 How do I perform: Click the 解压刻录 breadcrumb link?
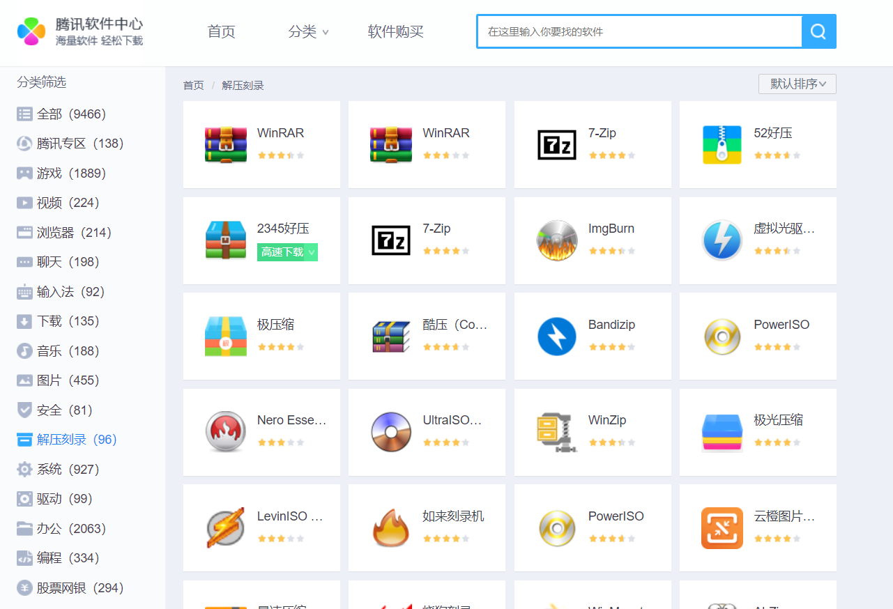coord(243,86)
